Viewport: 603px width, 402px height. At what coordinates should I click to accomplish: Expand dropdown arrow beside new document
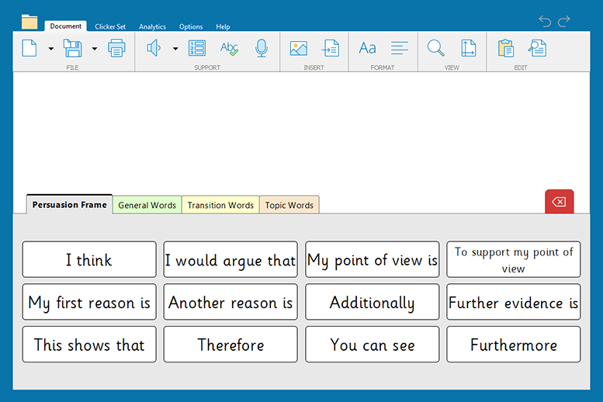tap(51, 49)
